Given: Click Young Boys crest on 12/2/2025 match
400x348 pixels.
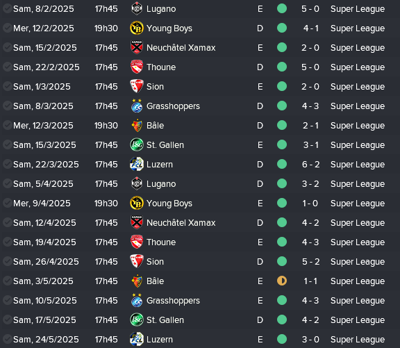Looking at the screenshot, I should pos(137,28).
